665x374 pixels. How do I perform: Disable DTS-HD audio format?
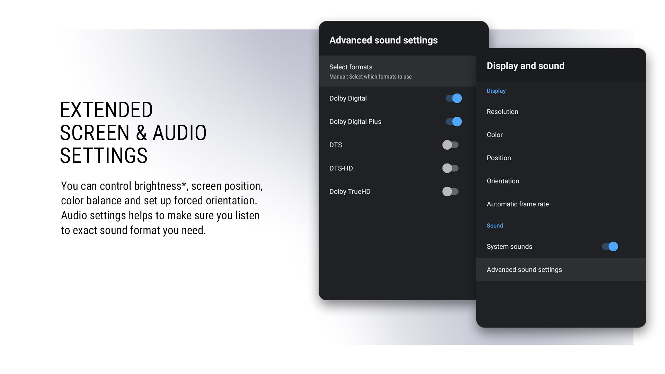(x=450, y=168)
